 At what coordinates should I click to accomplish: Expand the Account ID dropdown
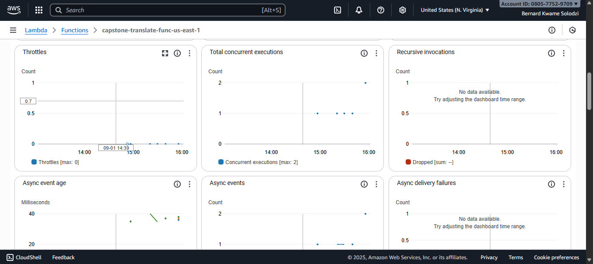[540, 4]
